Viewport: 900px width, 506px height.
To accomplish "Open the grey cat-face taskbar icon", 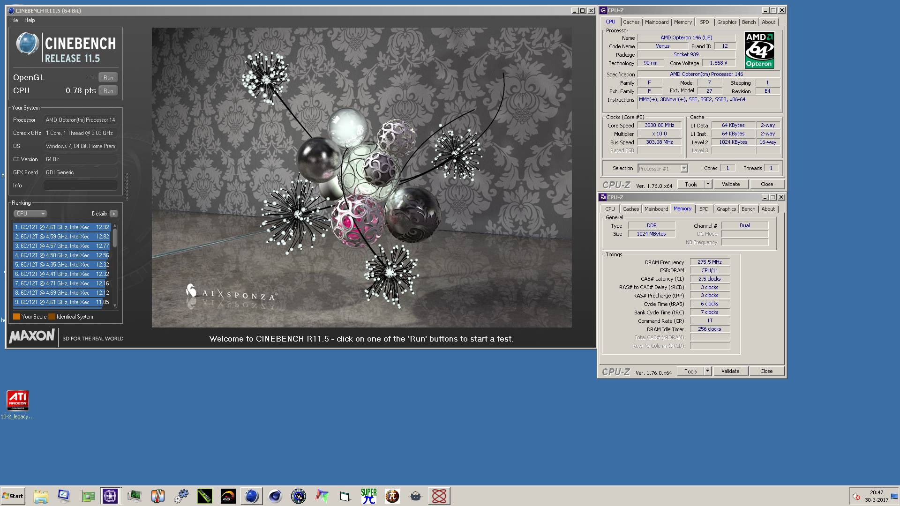I will coord(416,496).
